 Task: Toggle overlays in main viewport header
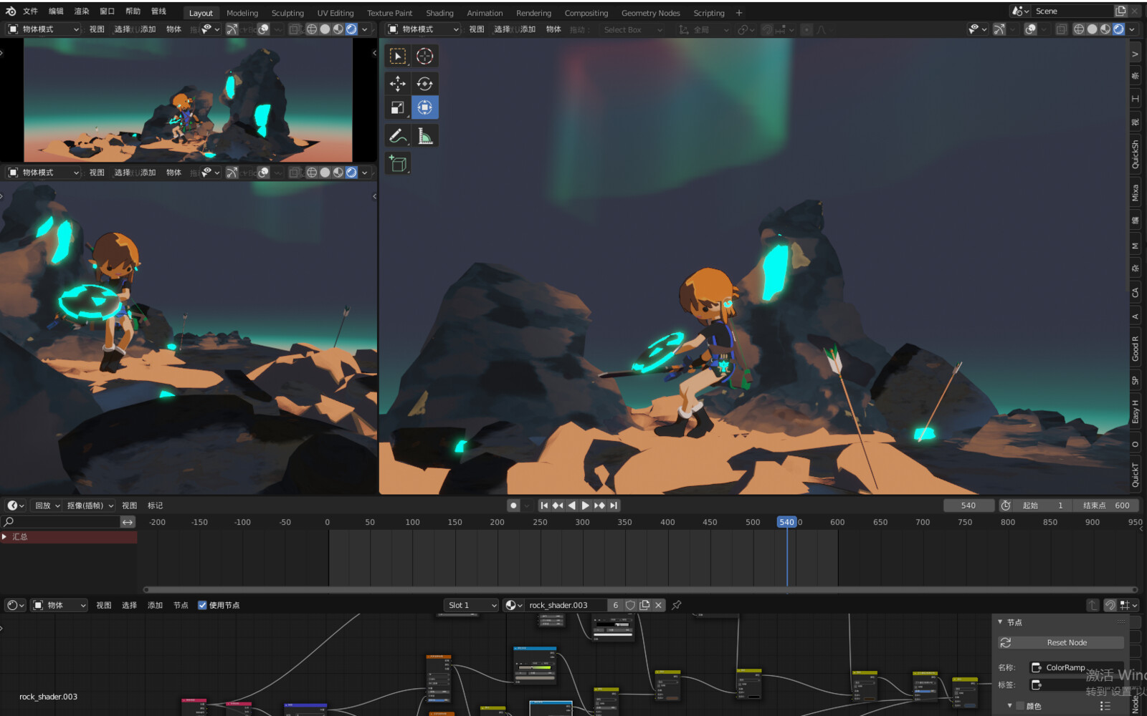[x=1030, y=29]
